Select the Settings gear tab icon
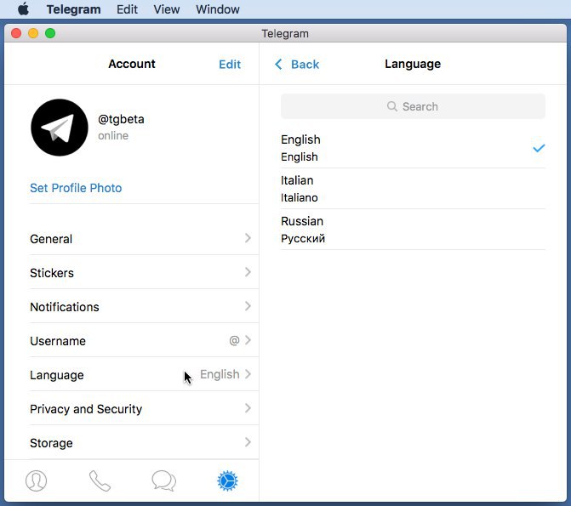 [x=227, y=480]
